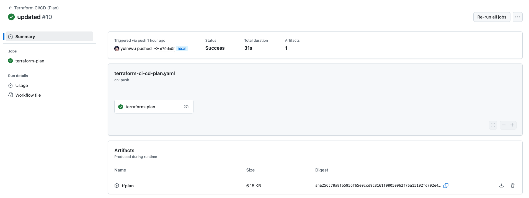Open the Workflow file page
529x198 pixels.
tap(28, 95)
